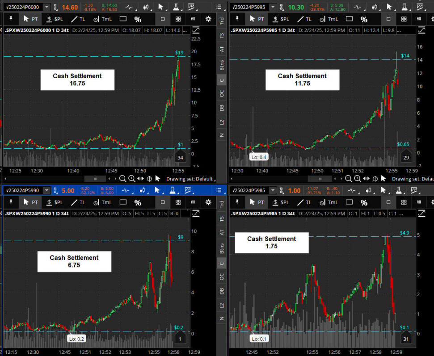434x356 pixels.
Task: Click the symbol field showing 250224P6000
Action: pyautogui.click(x=24, y=7)
